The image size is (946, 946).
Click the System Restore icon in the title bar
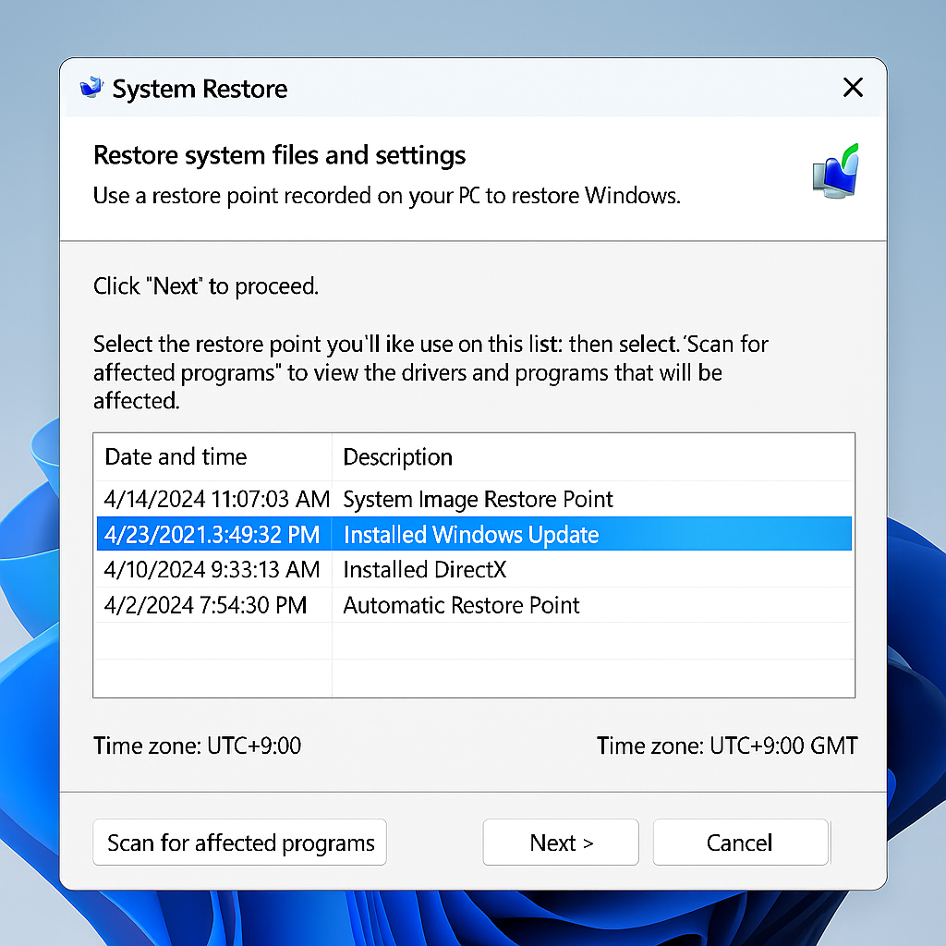click(91, 87)
